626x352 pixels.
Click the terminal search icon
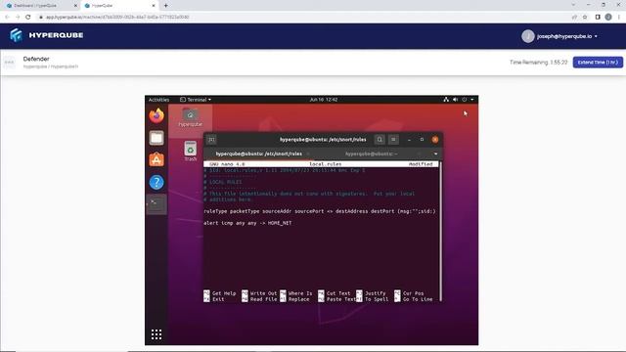[380, 139]
